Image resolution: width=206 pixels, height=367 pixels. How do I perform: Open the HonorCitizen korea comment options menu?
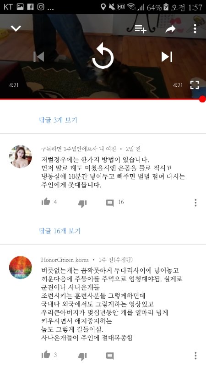click(195, 356)
